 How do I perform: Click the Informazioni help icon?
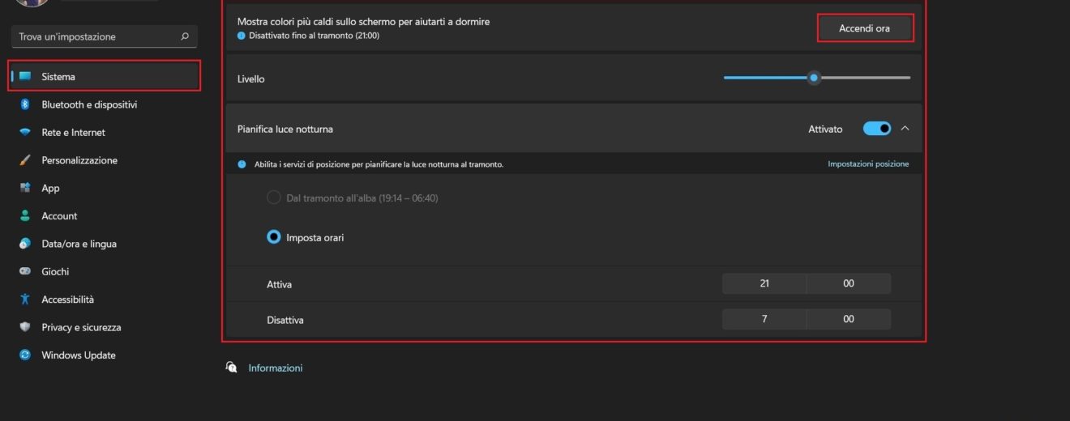click(x=232, y=368)
